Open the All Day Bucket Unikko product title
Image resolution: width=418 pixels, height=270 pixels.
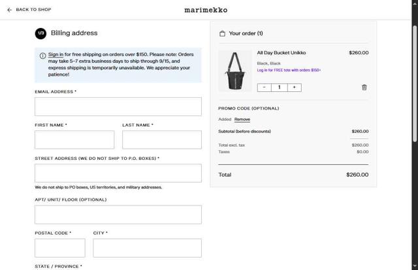(x=281, y=53)
